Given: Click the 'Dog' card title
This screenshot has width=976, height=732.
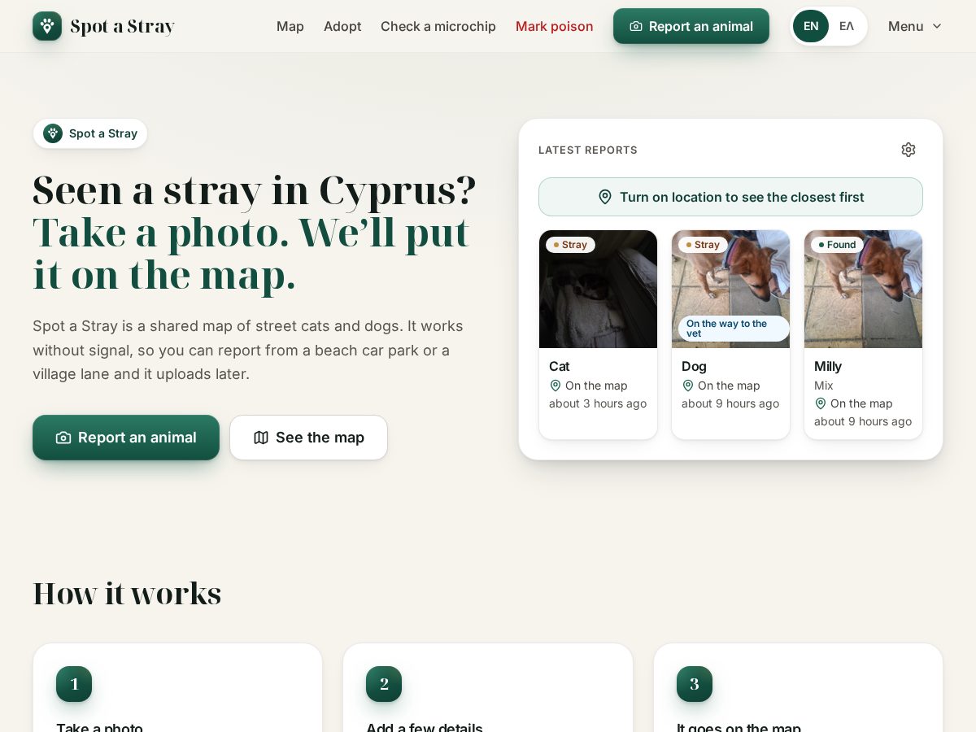Looking at the screenshot, I should 694,366.
